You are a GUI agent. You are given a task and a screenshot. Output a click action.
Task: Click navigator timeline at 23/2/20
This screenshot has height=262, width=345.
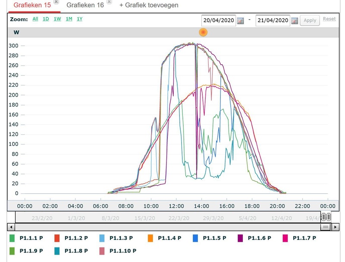click(x=42, y=218)
